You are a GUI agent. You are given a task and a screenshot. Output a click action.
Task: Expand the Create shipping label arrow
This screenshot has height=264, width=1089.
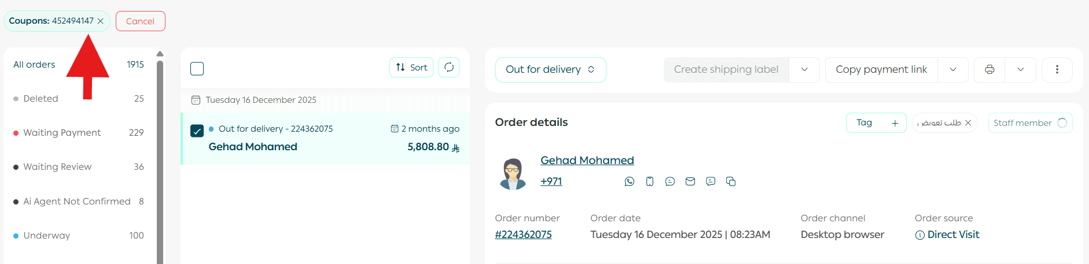coord(804,69)
